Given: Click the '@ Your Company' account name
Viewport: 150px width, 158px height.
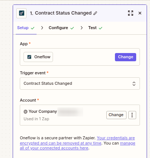Looking at the screenshot, I should [x=40, y=111].
